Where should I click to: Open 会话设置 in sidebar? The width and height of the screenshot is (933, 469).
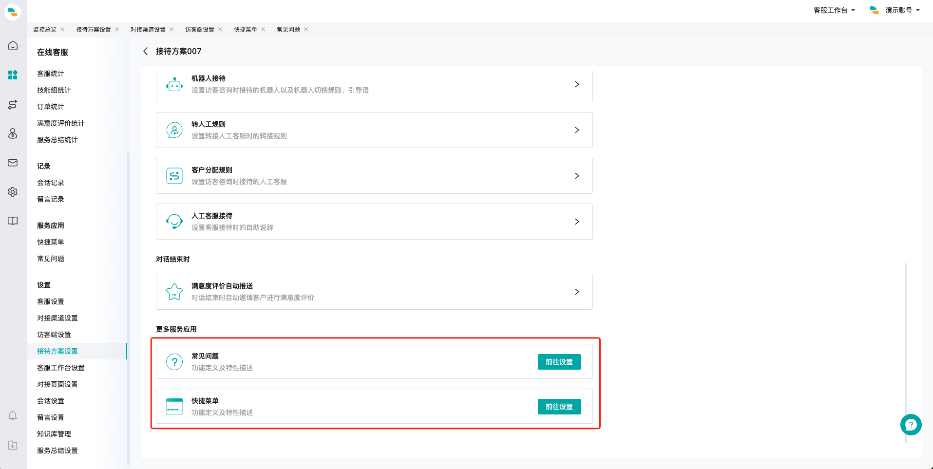[x=51, y=401]
